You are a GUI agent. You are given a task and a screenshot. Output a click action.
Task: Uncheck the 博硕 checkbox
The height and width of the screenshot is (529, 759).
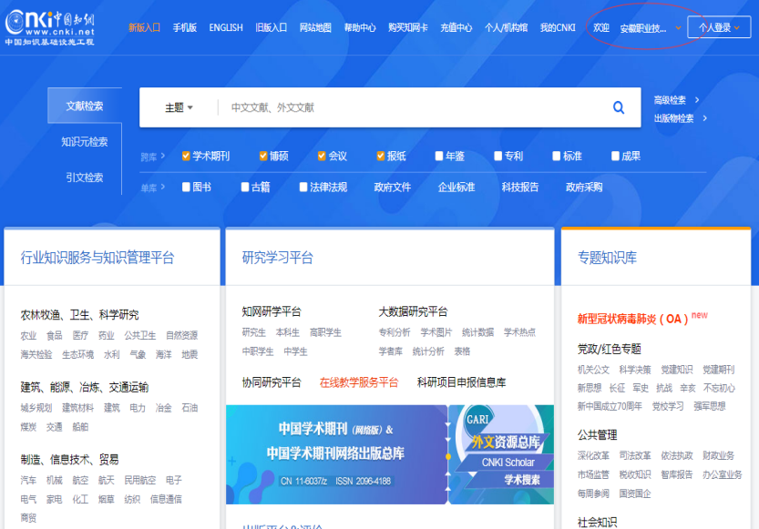(x=263, y=156)
